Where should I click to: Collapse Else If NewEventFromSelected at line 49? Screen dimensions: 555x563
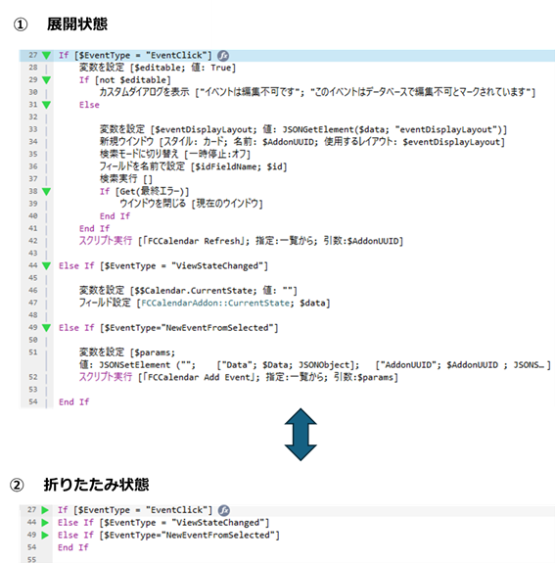(46, 328)
